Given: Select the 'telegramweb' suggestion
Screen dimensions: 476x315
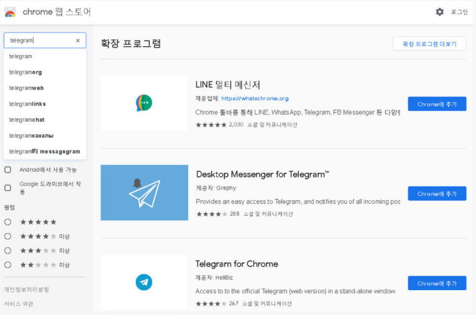Looking at the screenshot, I should coord(45,88).
